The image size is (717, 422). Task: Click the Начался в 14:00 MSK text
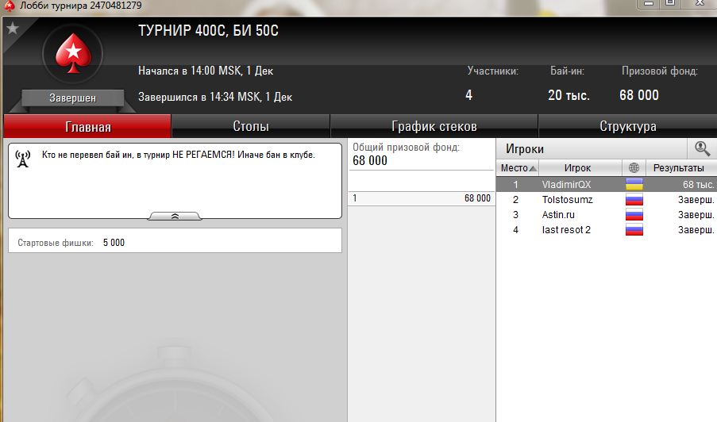206,71
